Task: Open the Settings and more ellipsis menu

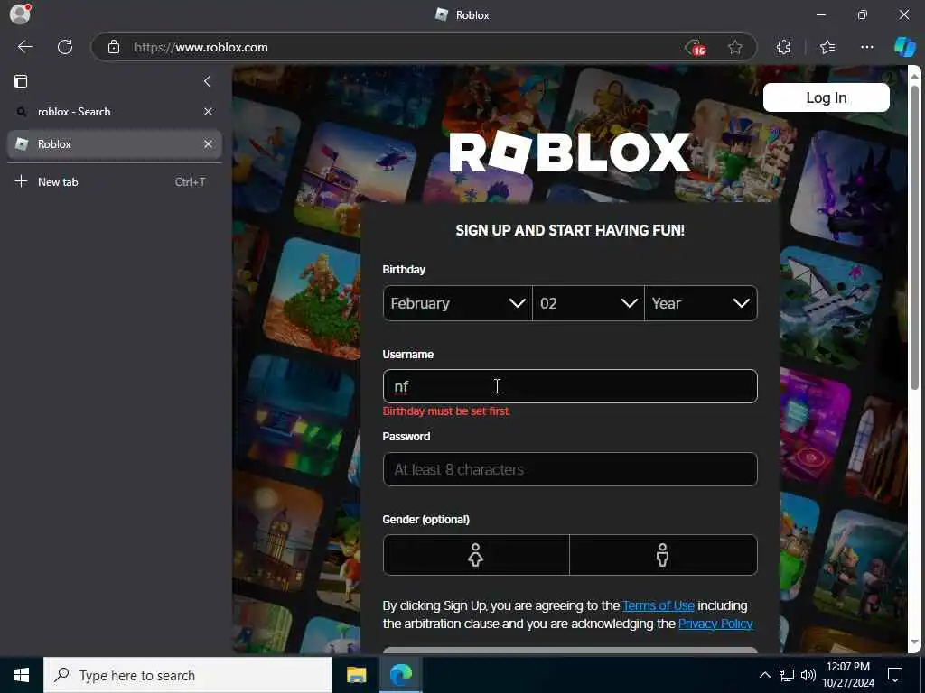Action: coord(866,47)
